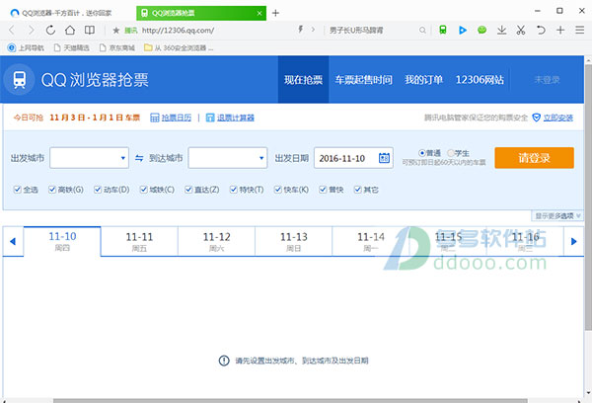Toggle the 特快(T) checkbox
The image size is (592, 403).
click(x=233, y=190)
